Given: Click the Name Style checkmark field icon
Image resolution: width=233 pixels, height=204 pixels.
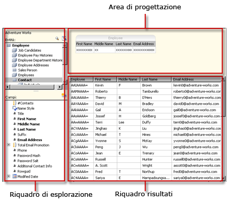Looking at the screenshot, I should pyautogui.click(x=14, y=108).
